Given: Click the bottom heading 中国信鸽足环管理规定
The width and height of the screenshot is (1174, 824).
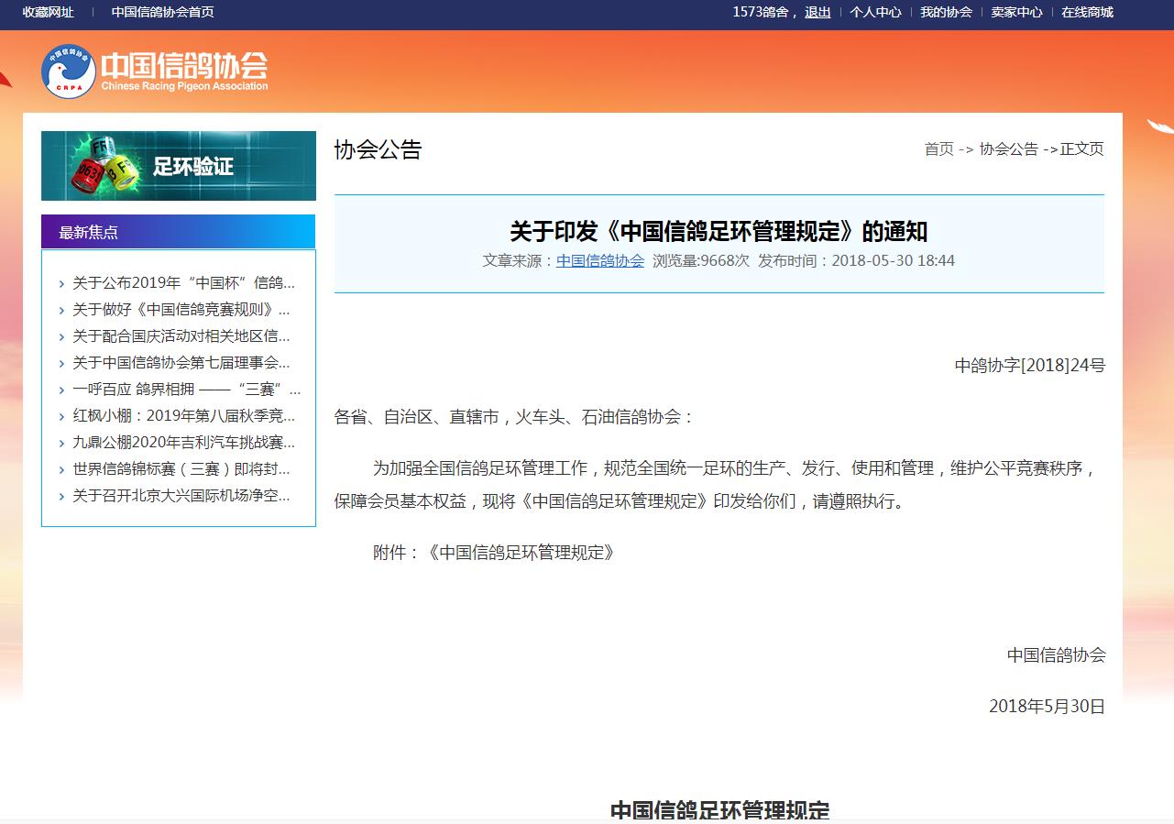Looking at the screenshot, I should tap(719, 811).
